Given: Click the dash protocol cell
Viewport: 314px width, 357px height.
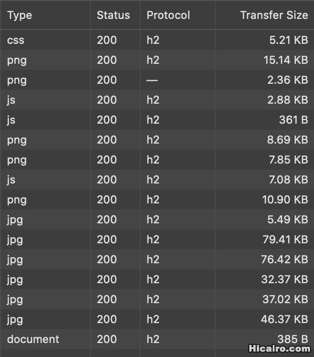Looking at the screenshot, I should click(x=152, y=80).
